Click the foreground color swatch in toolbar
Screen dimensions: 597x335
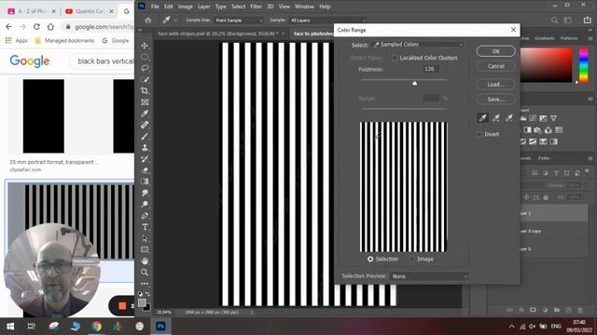tap(142, 302)
